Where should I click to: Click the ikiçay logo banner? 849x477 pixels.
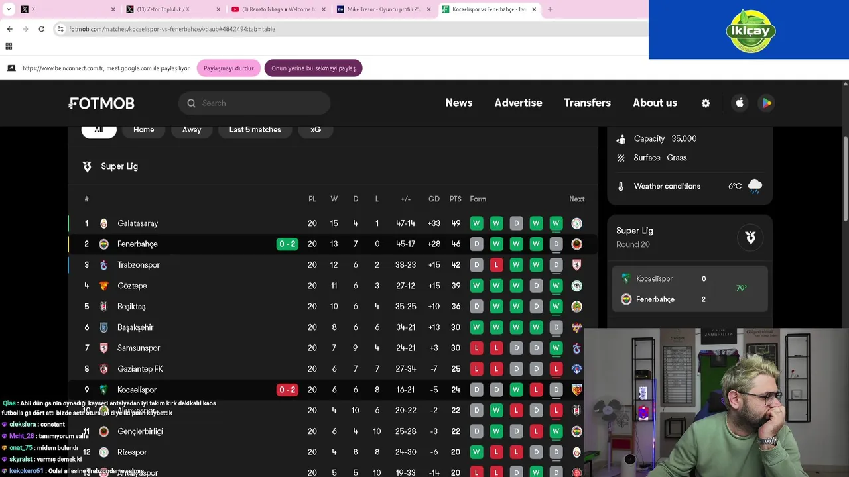coord(749,30)
